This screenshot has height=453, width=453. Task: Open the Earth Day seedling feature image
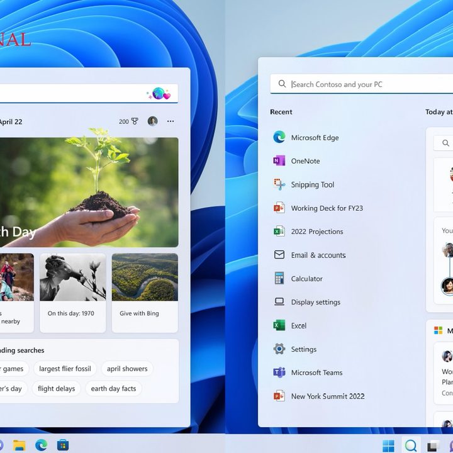[89, 192]
